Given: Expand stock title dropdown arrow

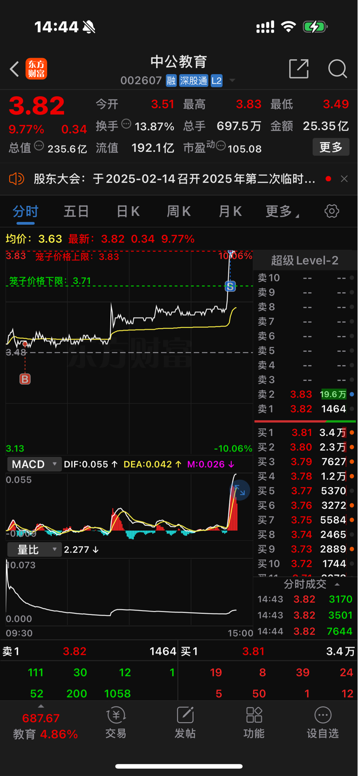Looking at the screenshot, I should coord(232,81).
